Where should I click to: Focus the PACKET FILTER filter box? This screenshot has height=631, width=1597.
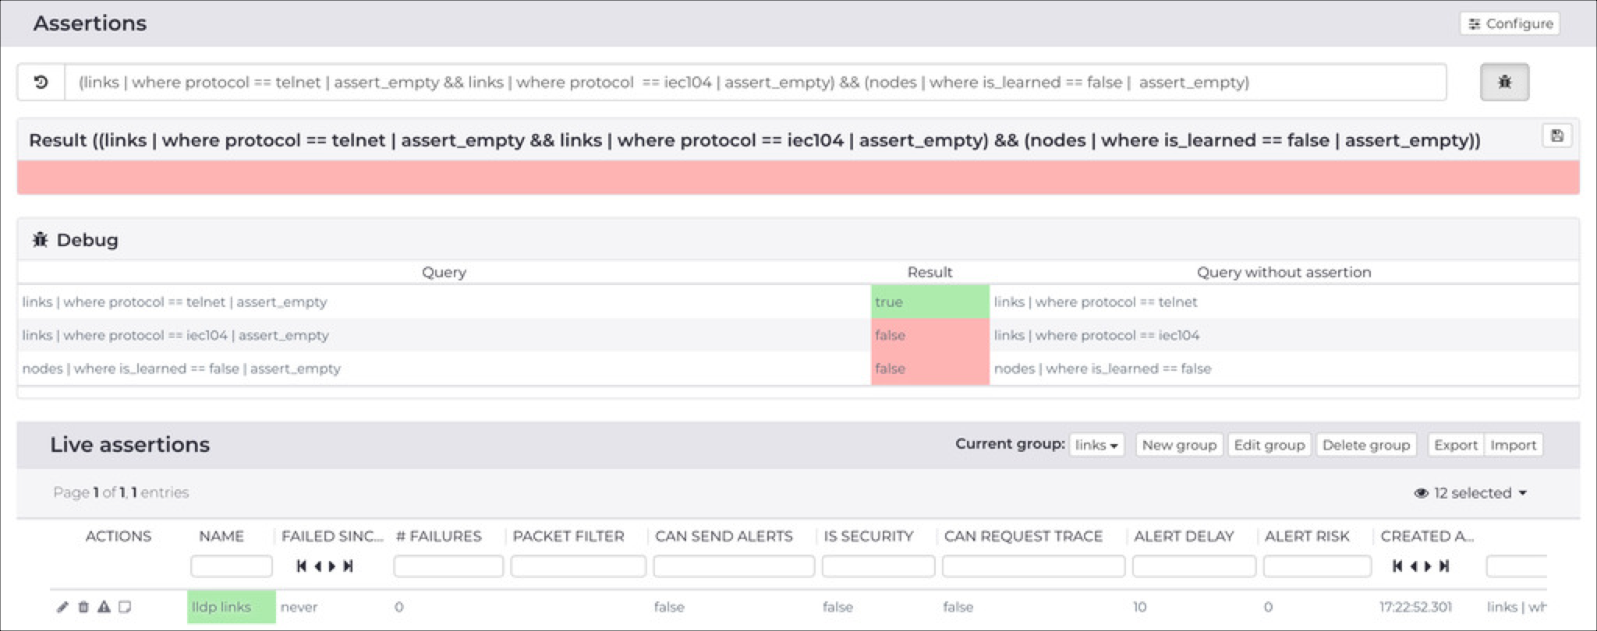point(578,566)
